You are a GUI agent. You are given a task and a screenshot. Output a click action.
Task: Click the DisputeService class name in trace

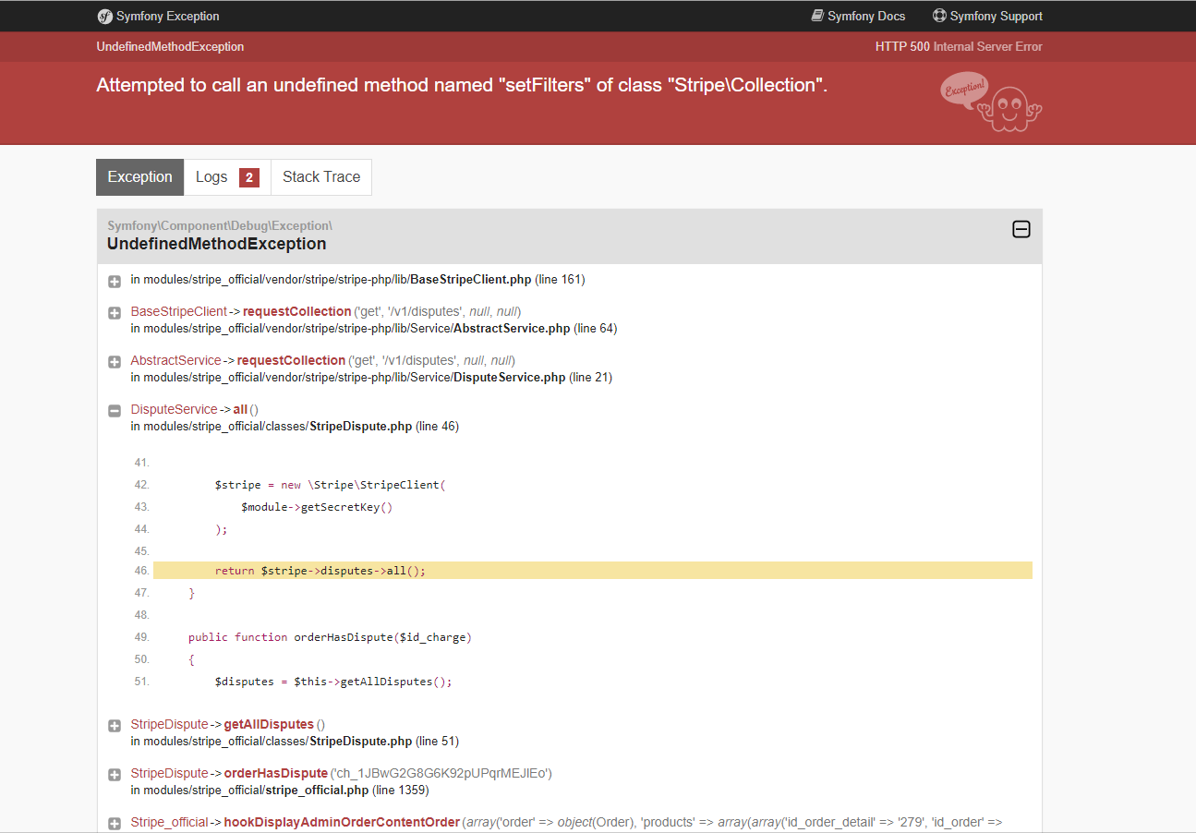click(x=174, y=409)
